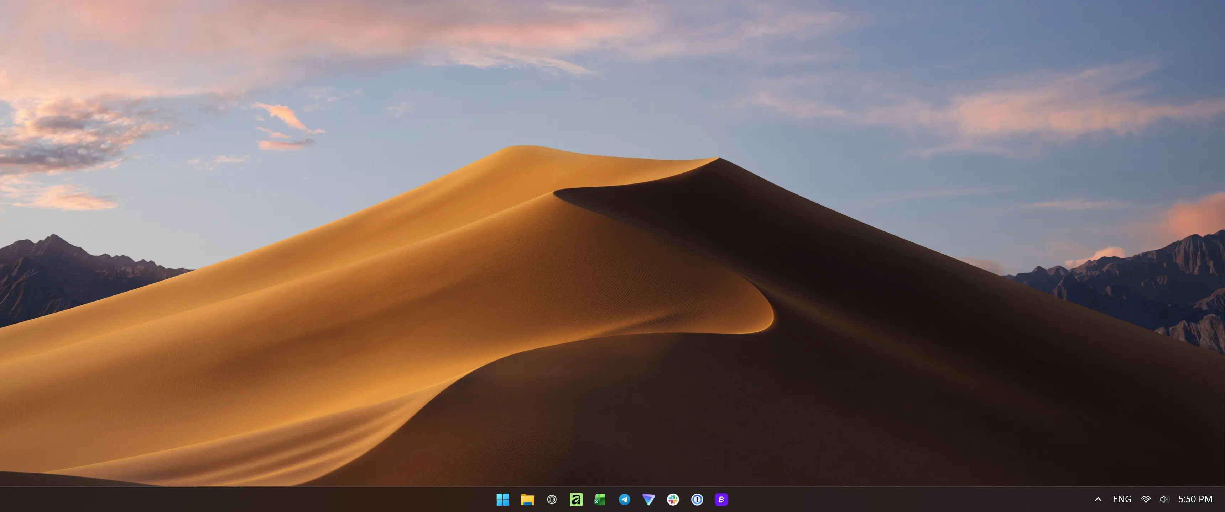Open the Windows Start menu

click(503, 499)
